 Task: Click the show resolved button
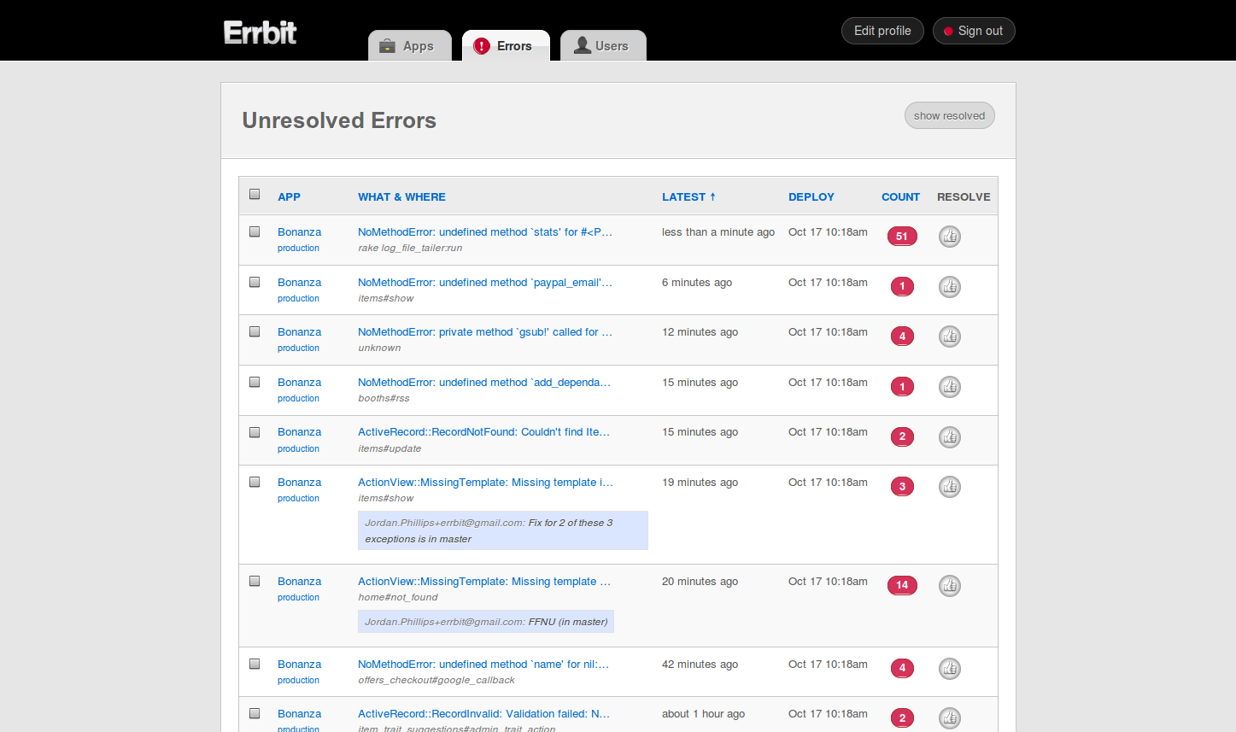948,115
